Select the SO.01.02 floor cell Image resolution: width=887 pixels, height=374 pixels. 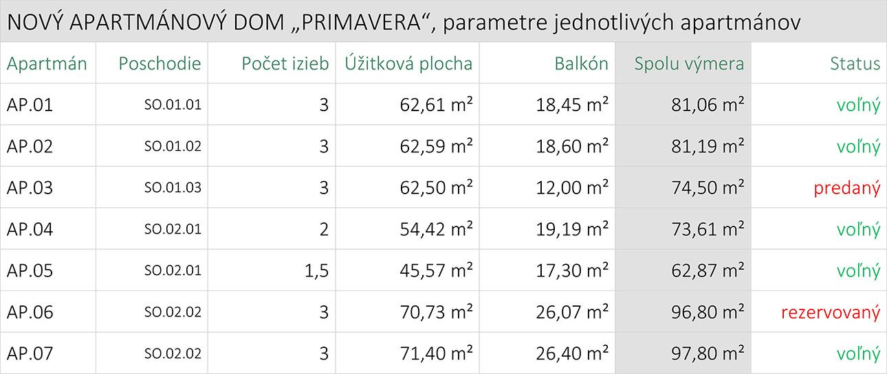(x=173, y=147)
